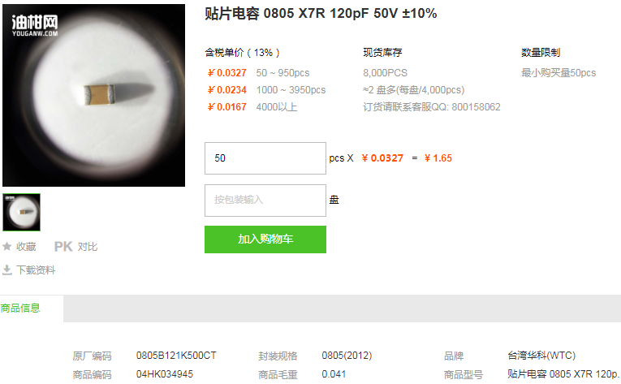This screenshot has width=621, height=384.
Task: Click manufacturer code 0805B121K500CT
Action: click(176, 356)
